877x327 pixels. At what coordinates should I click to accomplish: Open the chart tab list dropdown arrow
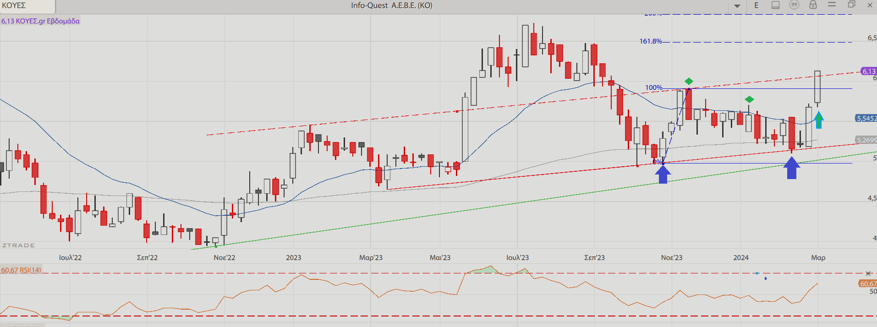pos(737,6)
